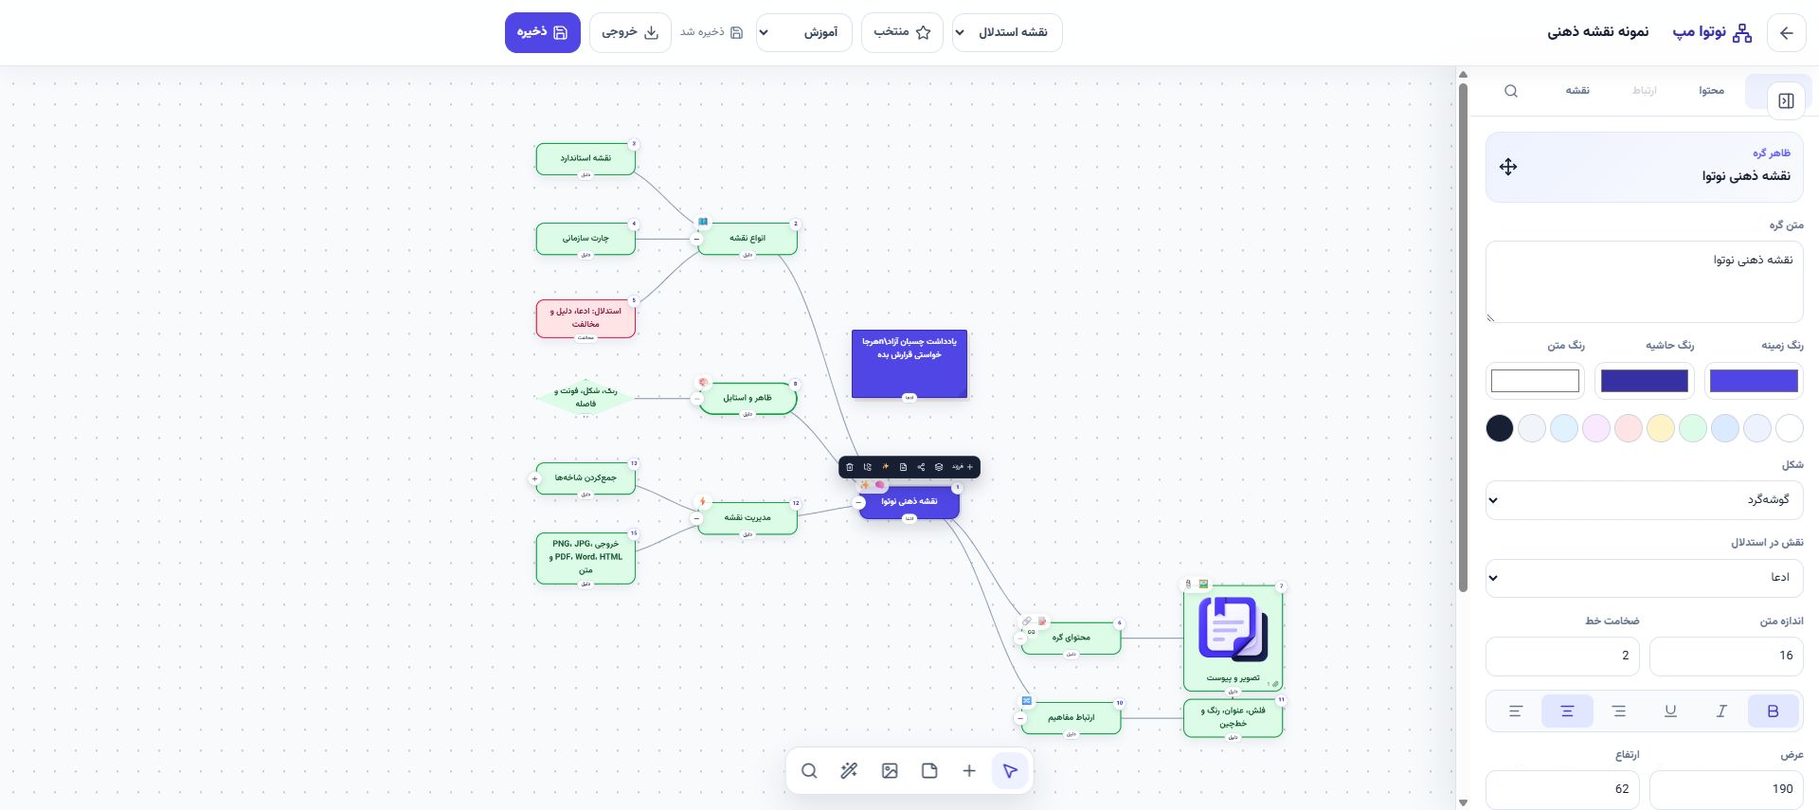Click the ذخیره save button
The height and width of the screenshot is (810, 1819).
click(x=542, y=33)
